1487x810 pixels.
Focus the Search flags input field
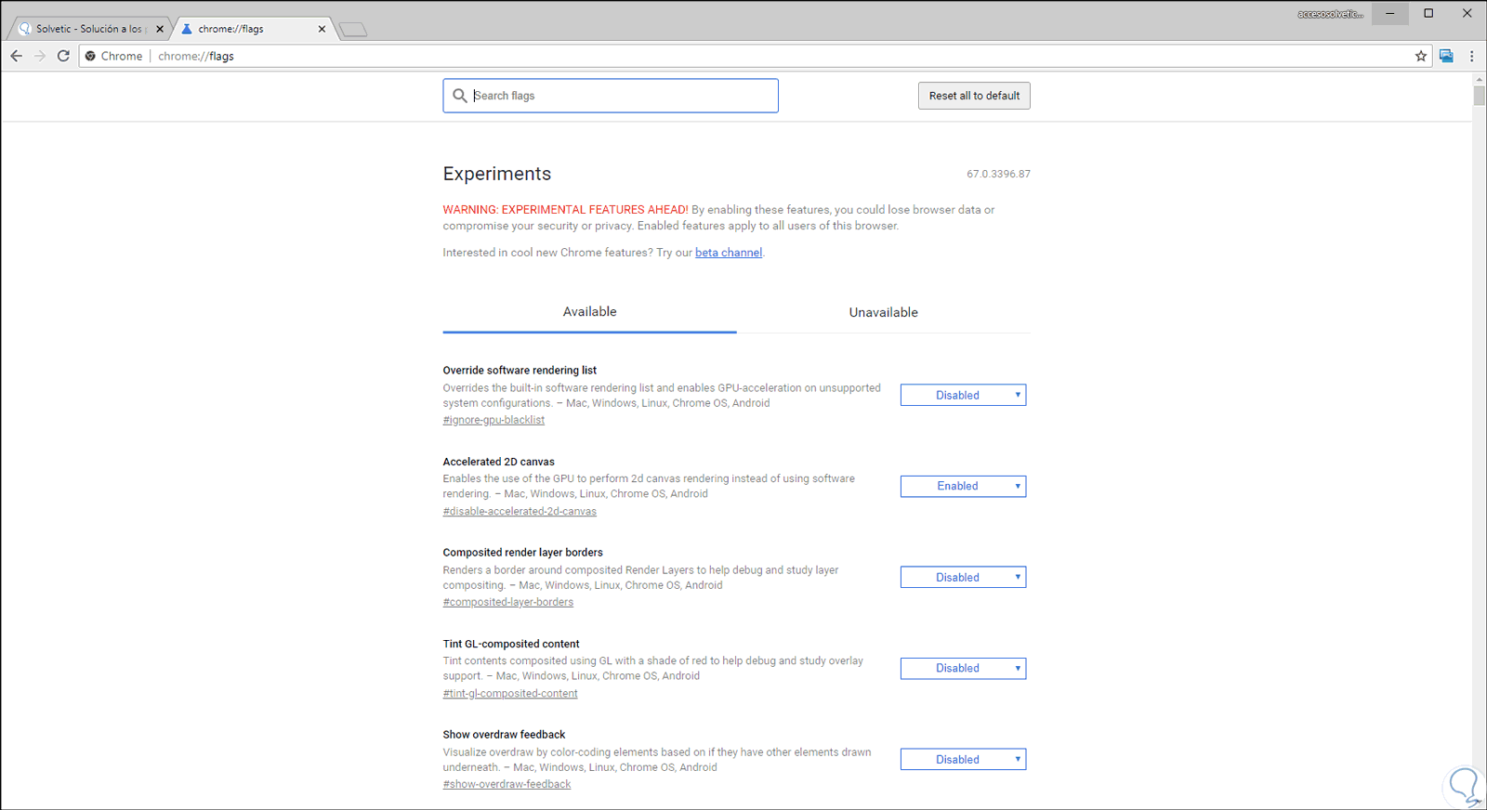tap(623, 96)
